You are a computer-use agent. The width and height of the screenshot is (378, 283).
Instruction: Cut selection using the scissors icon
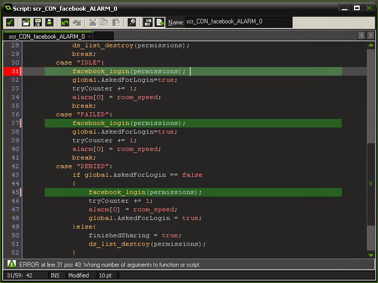pyautogui.click(x=93, y=22)
